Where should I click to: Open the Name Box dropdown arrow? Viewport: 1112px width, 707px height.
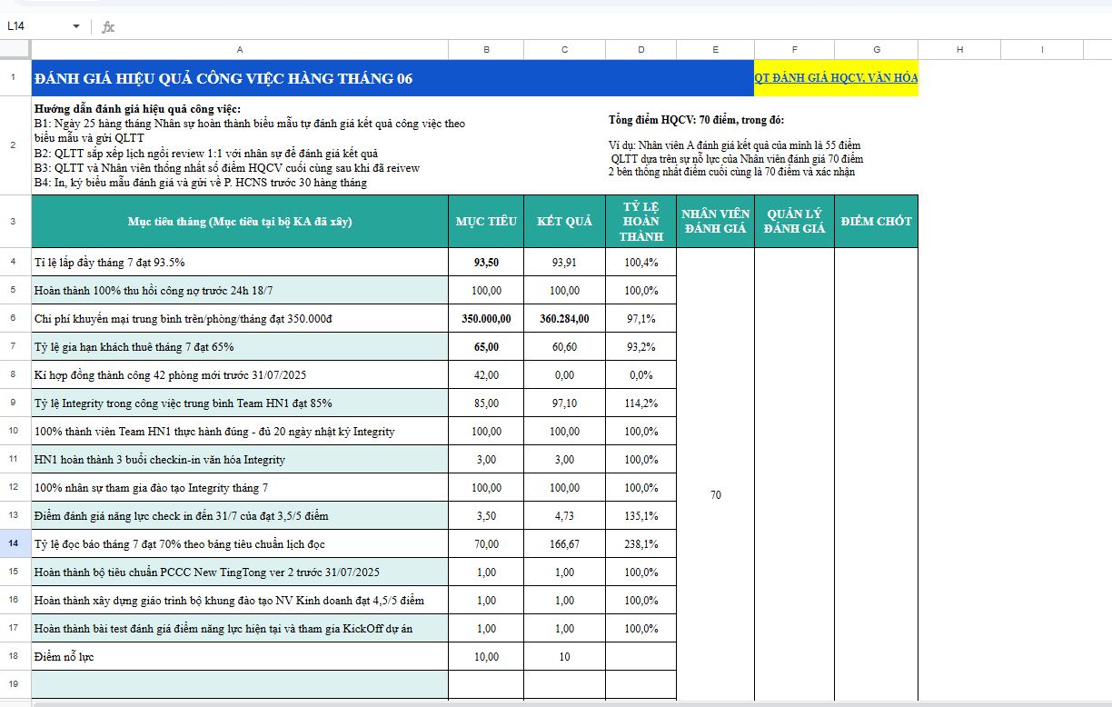pos(75,26)
